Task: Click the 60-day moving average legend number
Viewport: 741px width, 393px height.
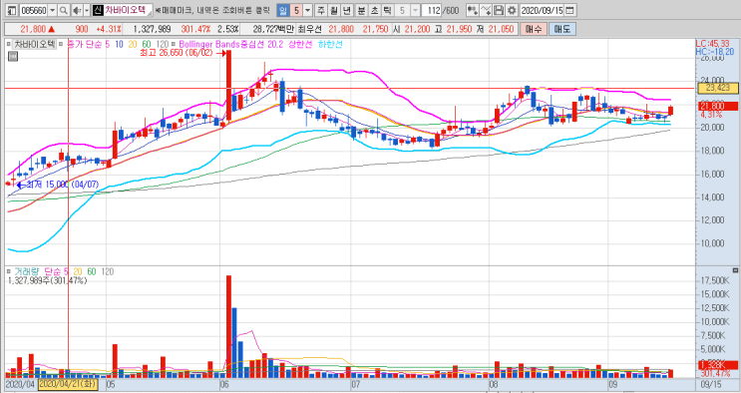Action: 147,45
